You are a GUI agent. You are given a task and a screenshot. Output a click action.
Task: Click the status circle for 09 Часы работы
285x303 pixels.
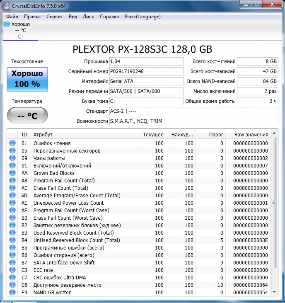[x=12, y=158]
